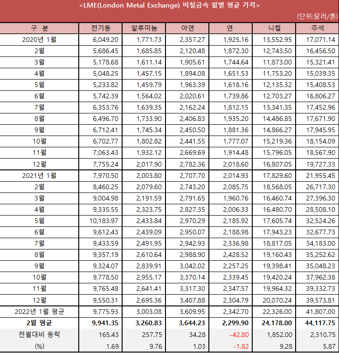
Task: Click the tin change value 2,310.75
Action: tap(322, 335)
